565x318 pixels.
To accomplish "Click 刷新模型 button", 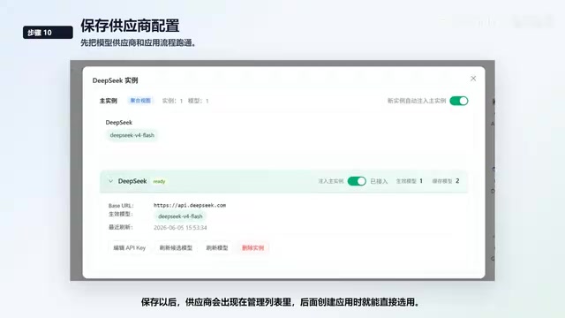I will tap(217, 248).
